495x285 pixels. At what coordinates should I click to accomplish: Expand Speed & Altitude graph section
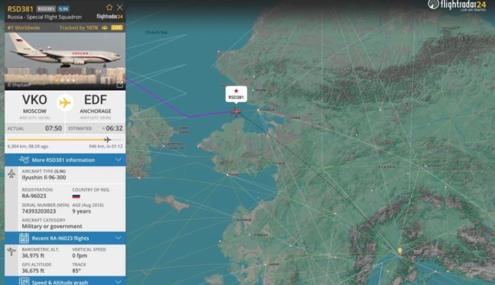coord(65,281)
